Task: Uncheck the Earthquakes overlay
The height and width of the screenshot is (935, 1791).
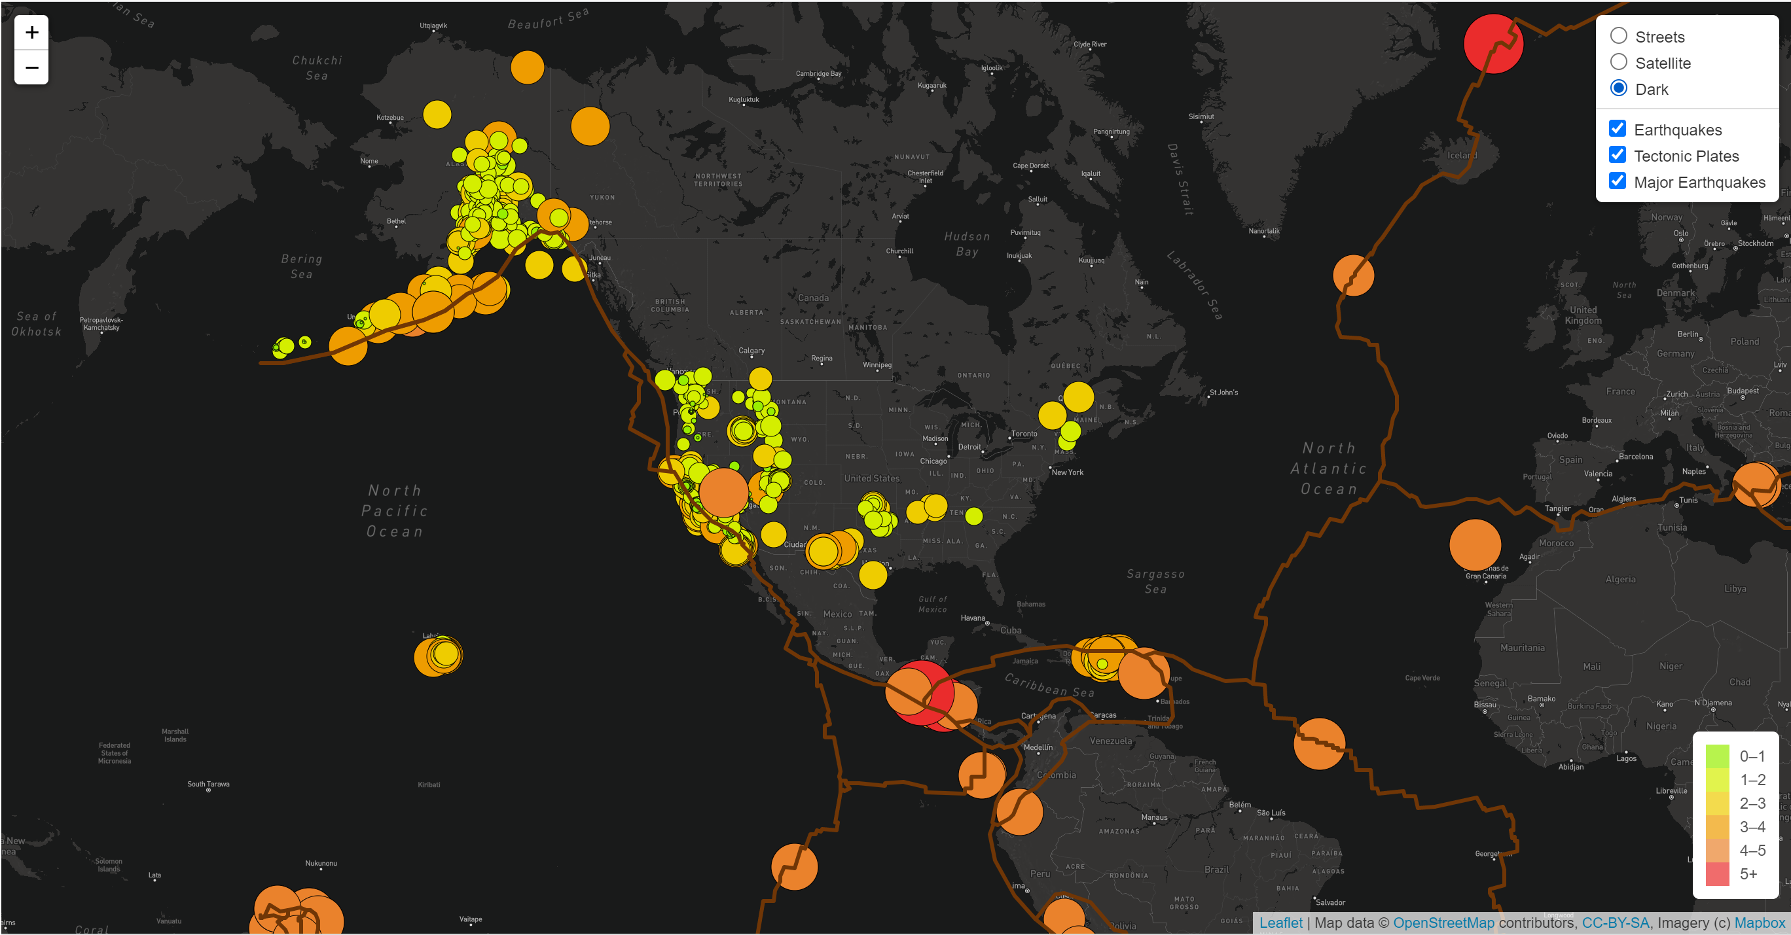Action: 1617,129
